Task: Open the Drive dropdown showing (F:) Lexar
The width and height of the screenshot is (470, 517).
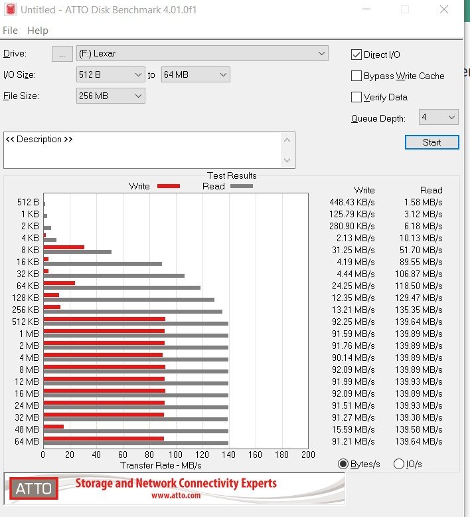Action: click(x=202, y=53)
